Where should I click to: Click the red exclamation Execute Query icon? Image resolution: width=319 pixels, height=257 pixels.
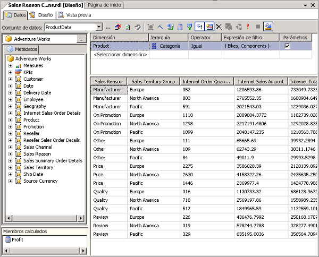pos(248,27)
